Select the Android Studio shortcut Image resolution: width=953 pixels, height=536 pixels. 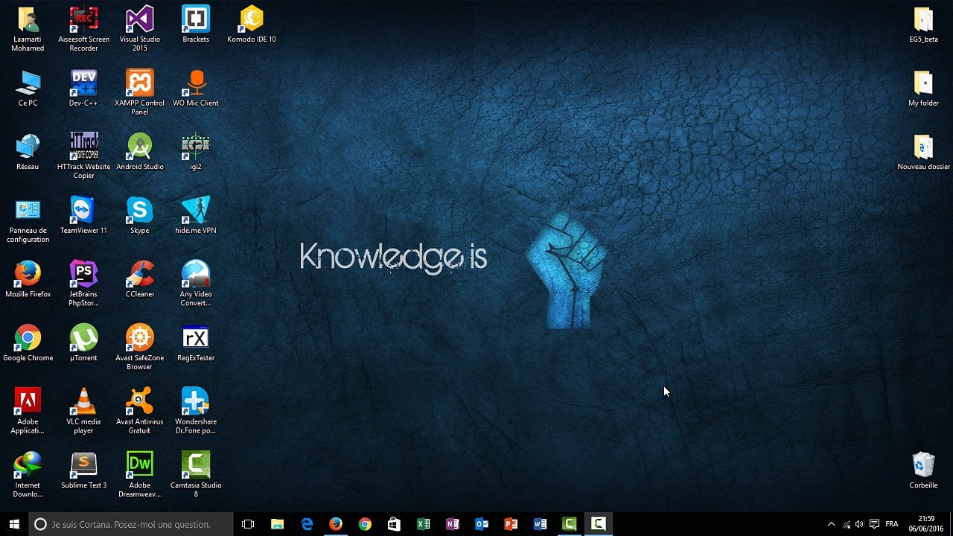(139, 152)
